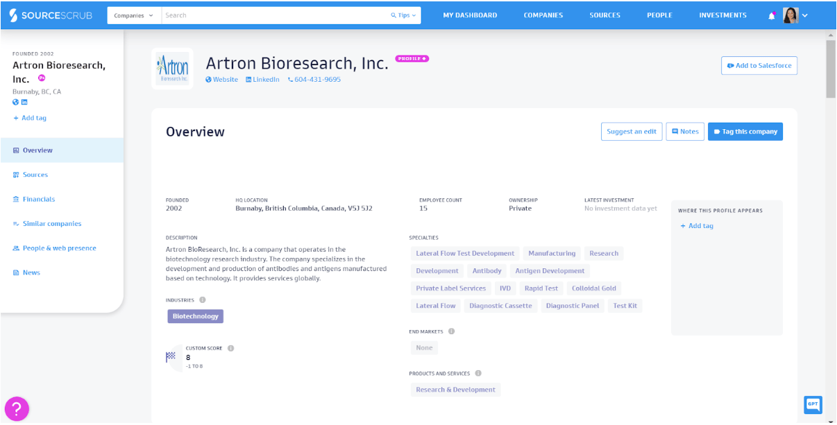
Task: Open the Investments navigation item
Action: [722, 15]
